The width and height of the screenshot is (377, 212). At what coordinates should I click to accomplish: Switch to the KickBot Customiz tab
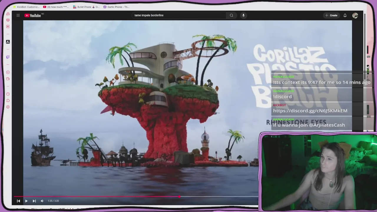coord(27,7)
